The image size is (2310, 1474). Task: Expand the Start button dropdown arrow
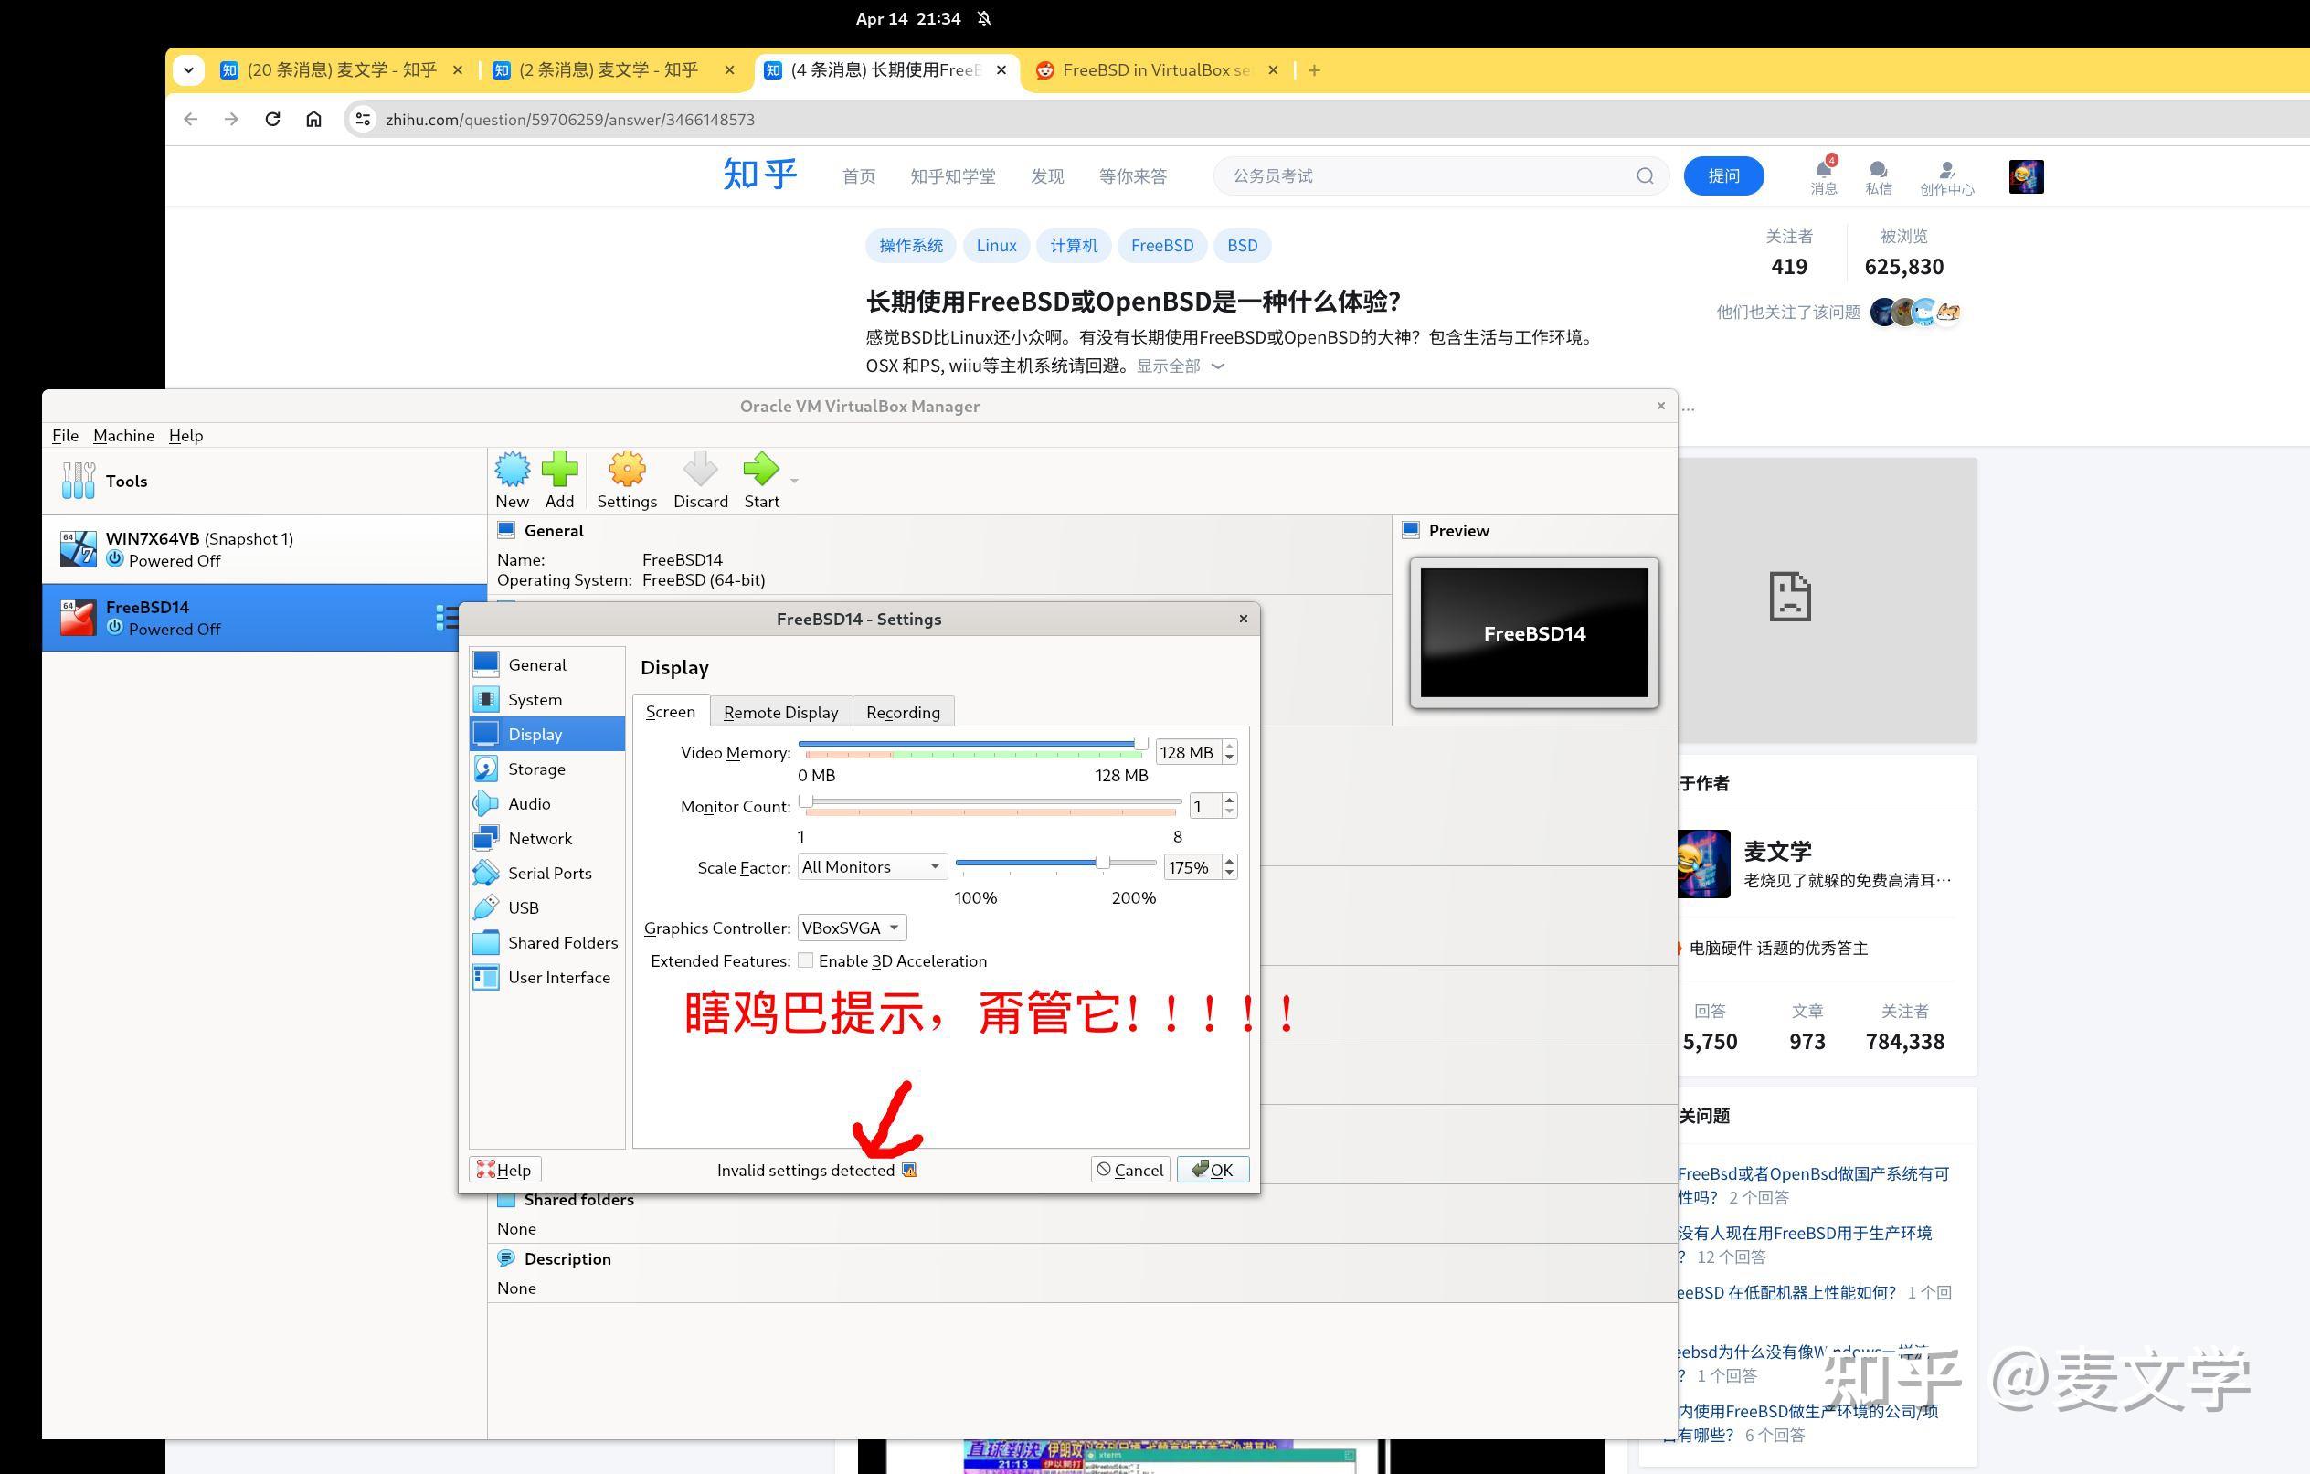[793, 480]
